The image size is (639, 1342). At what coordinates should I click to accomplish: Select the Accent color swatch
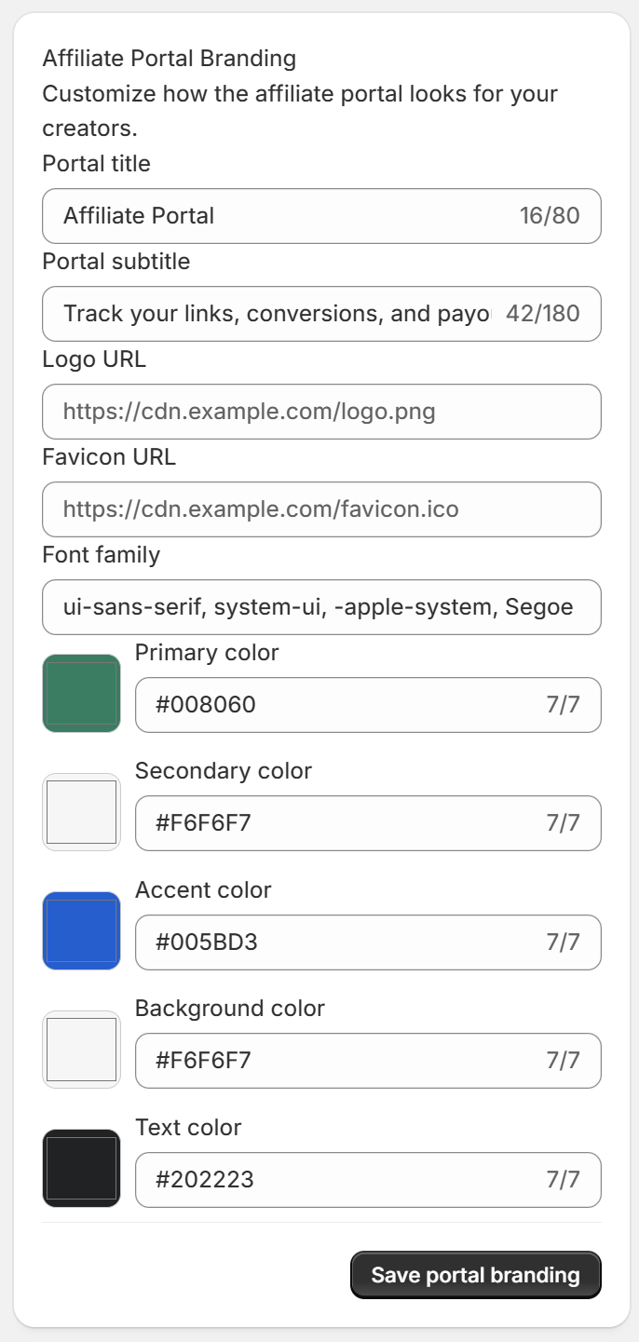tap(80, 931)
